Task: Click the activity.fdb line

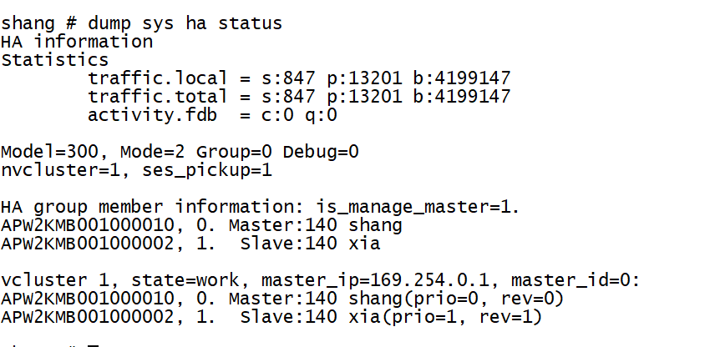Action: (x=212, y=115)
